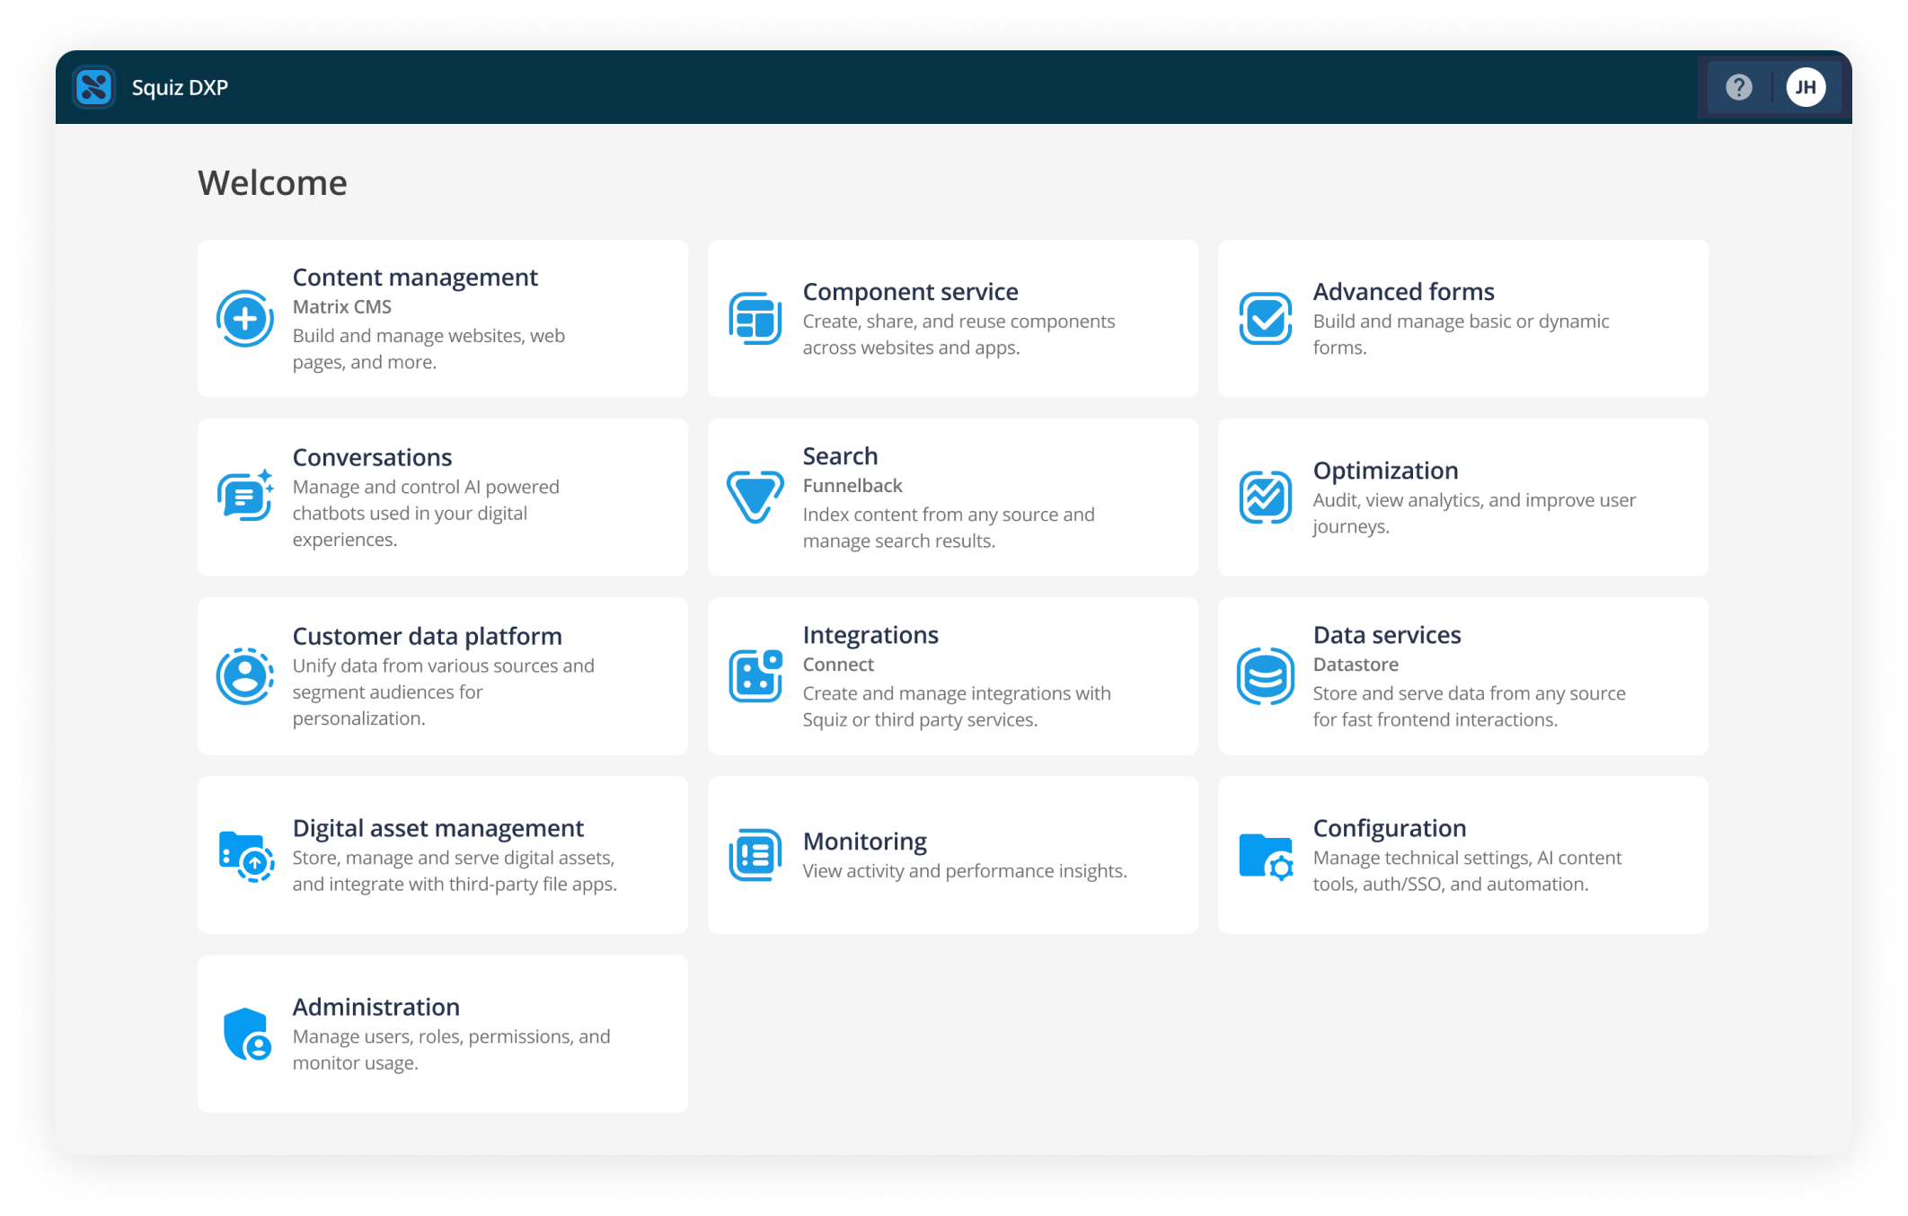Image resolution: width=1908 pixels, height=1216 pixels.
Task: Open the Integrations title link
Action: [870, 635]
